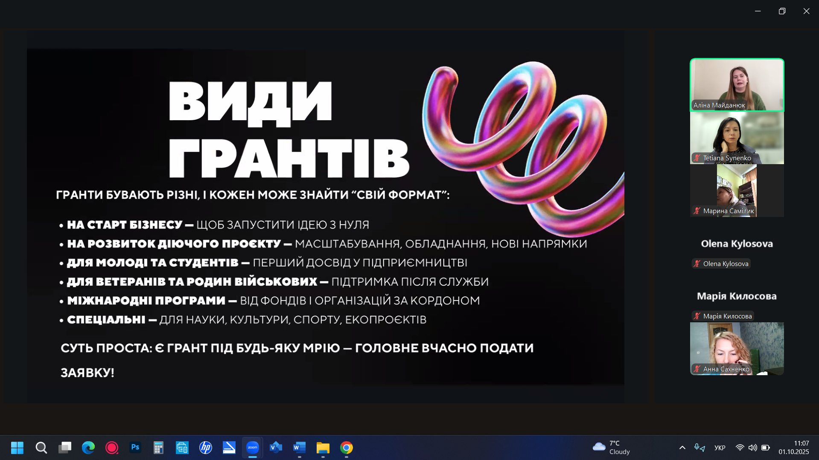Select Анна Сахненко's video thumbnail
The height and width of the screenshot is (460, 819).
tap(737, 348)
